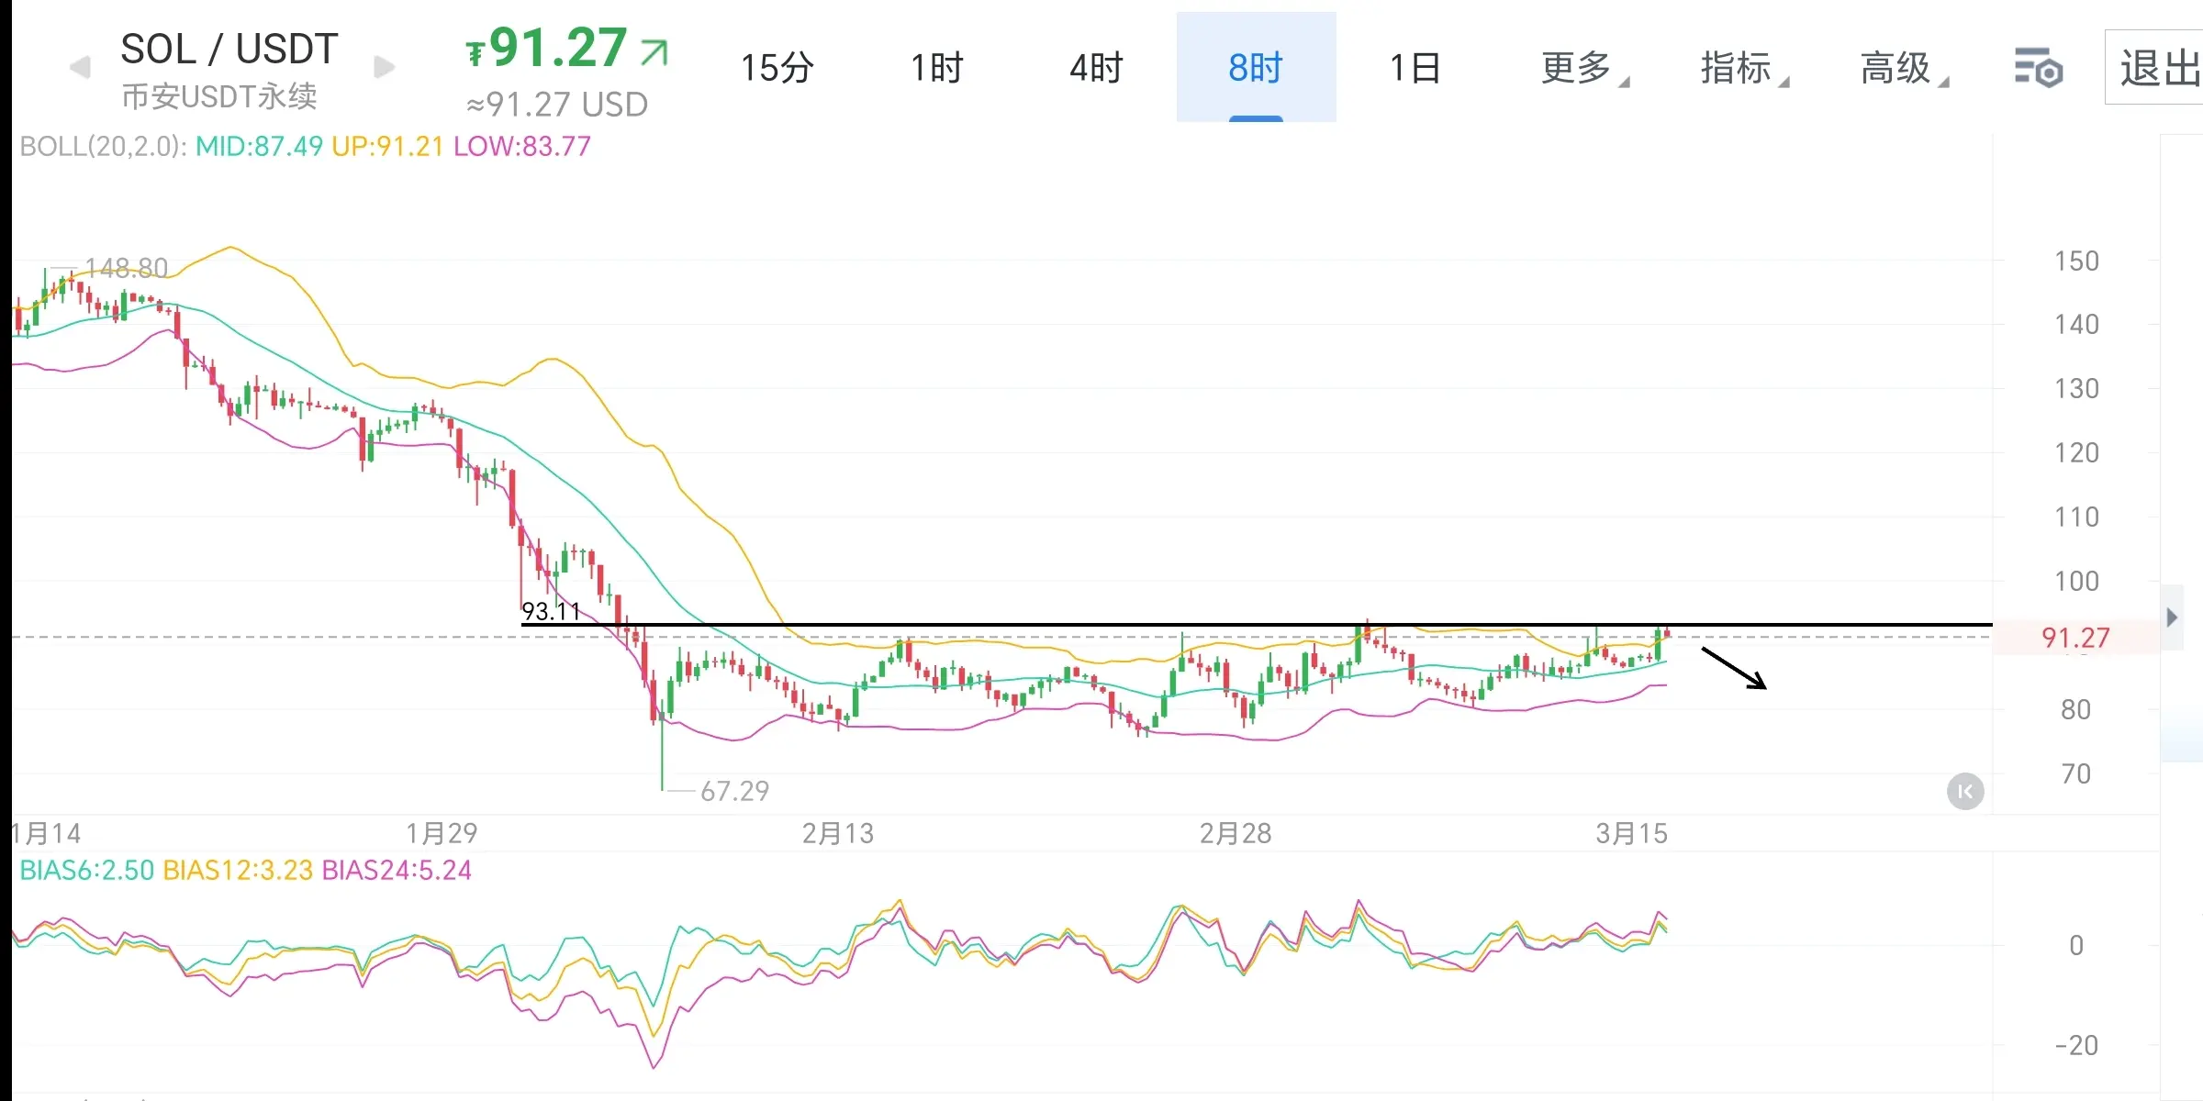This screenshot has height=1101, width=2203.
Task: Select the 15分 timeframe
Action: coord(777,68)
